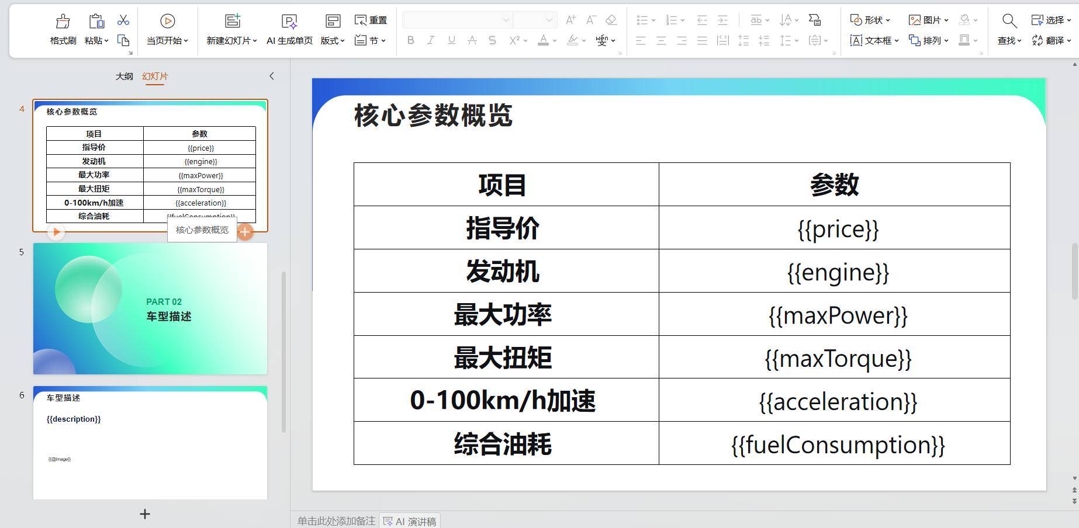
Task: Click the increase paragraph spacing icon
Action: 743,40
